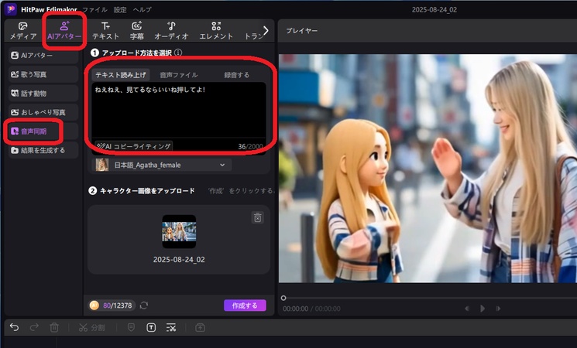Image resolution: width=577 pixels, height=348 pixels.
Task: Select 音声同期 sidebar item
Action: pos(43,131)
